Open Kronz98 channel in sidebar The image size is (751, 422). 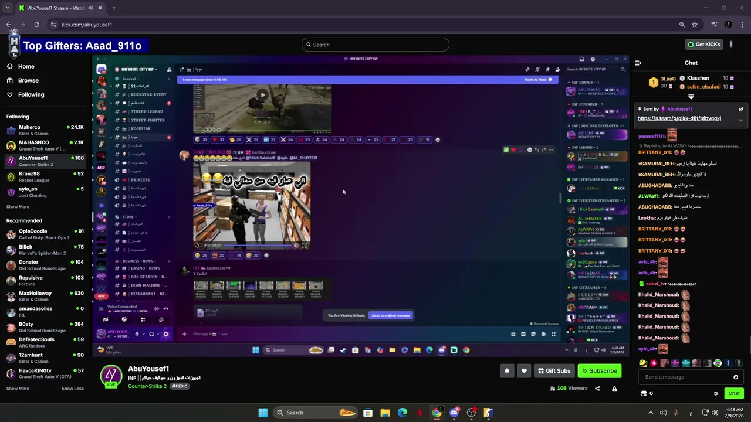[45, 176]
